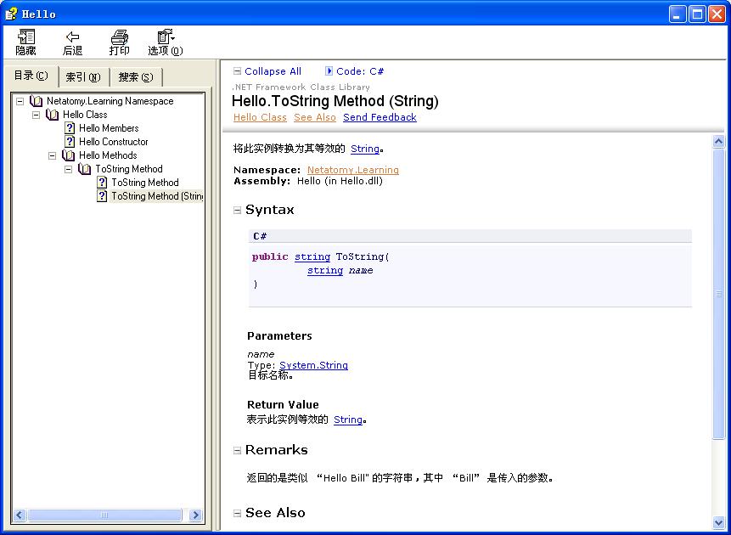Switch to the Index (索引) tab

(x=82, y=77)
